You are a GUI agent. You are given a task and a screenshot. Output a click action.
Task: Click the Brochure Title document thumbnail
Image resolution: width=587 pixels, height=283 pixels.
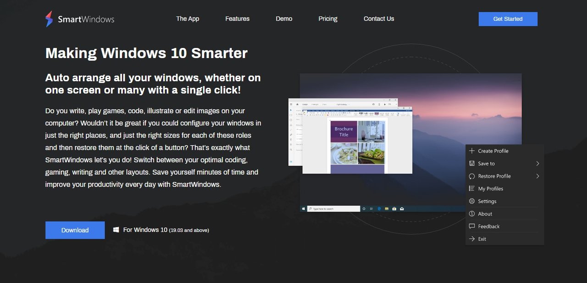coord(344,132)
